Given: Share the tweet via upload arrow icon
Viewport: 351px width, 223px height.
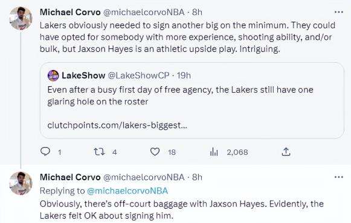Looking at the screenshot, I should (286, 152).
